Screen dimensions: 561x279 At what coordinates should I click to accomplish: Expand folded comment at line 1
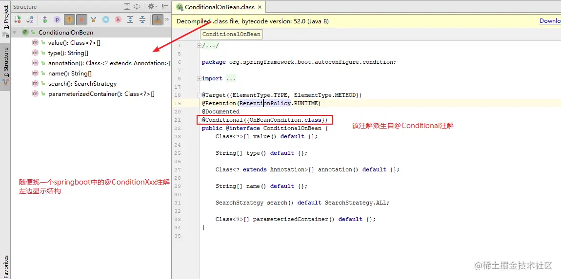(x=200, y=45)
